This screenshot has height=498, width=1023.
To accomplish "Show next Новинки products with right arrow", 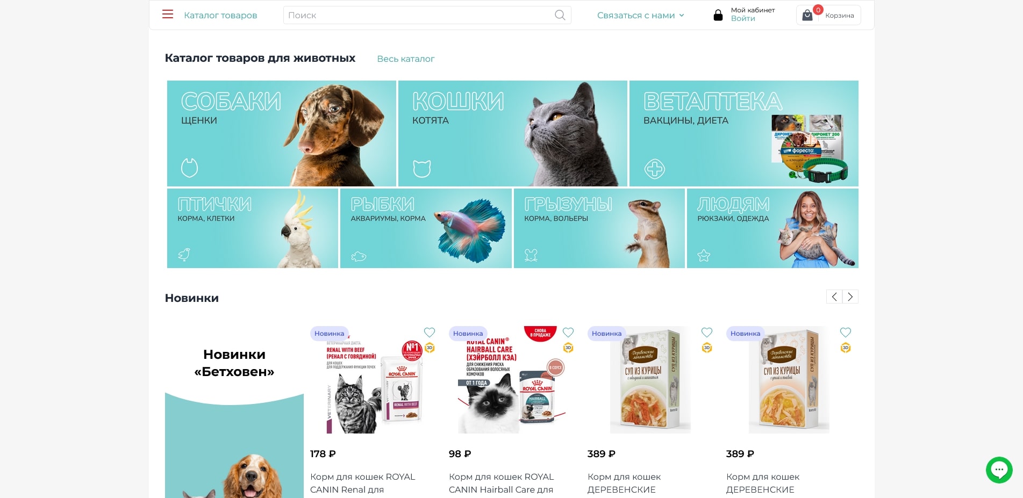I will click(x=850, y=297).
